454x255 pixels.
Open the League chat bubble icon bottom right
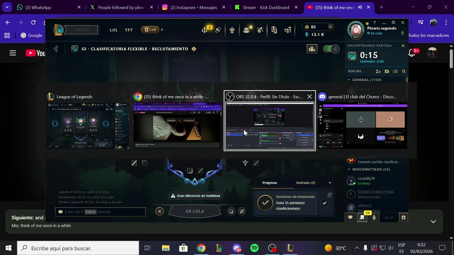click(350, 217)
